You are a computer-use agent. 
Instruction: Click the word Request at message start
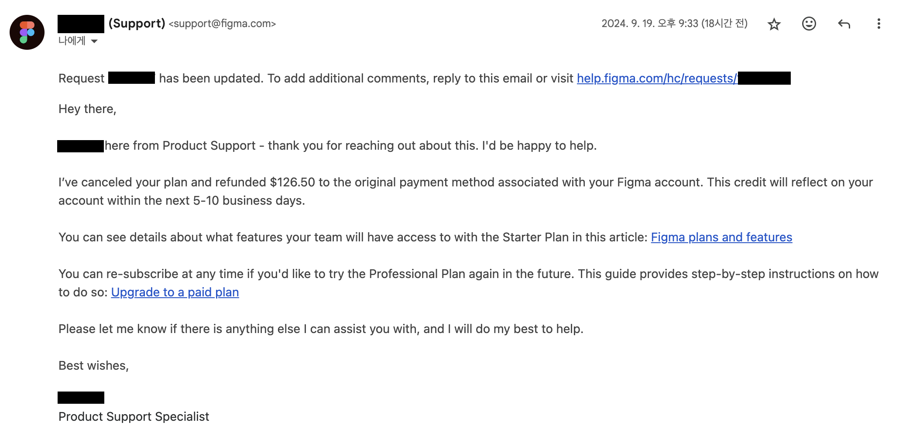click(82, 78)
